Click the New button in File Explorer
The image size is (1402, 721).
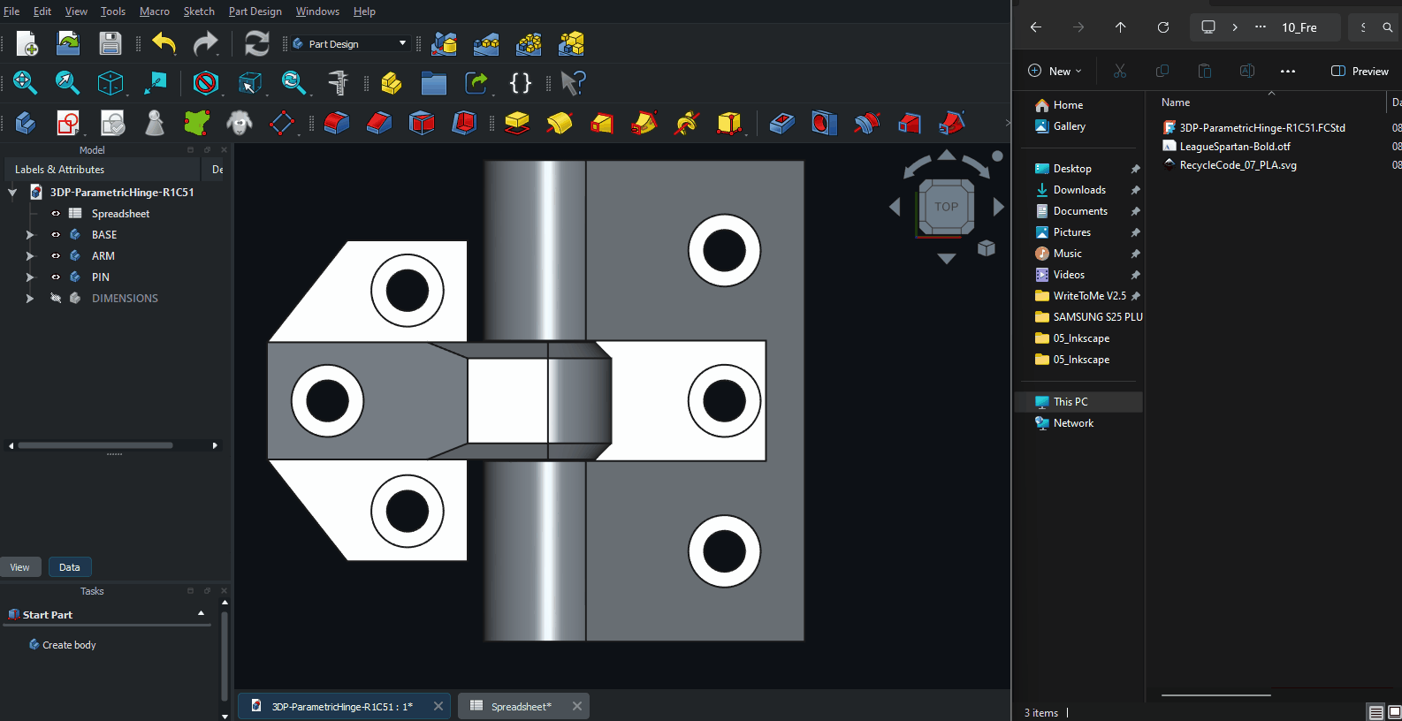(1055, 72)
